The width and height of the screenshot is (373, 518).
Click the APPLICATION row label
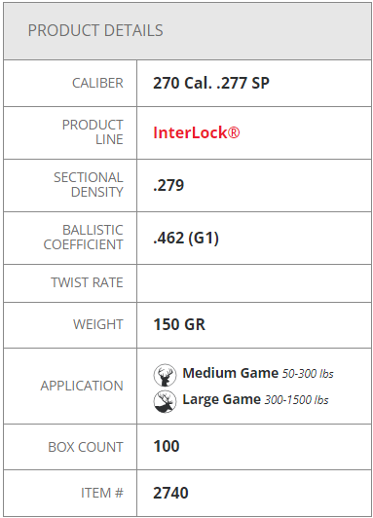click(82, 386)
